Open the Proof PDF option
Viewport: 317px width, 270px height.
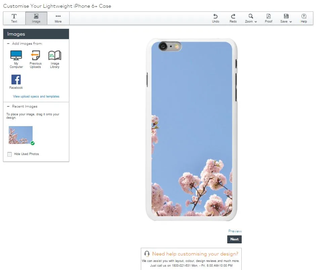268,18
